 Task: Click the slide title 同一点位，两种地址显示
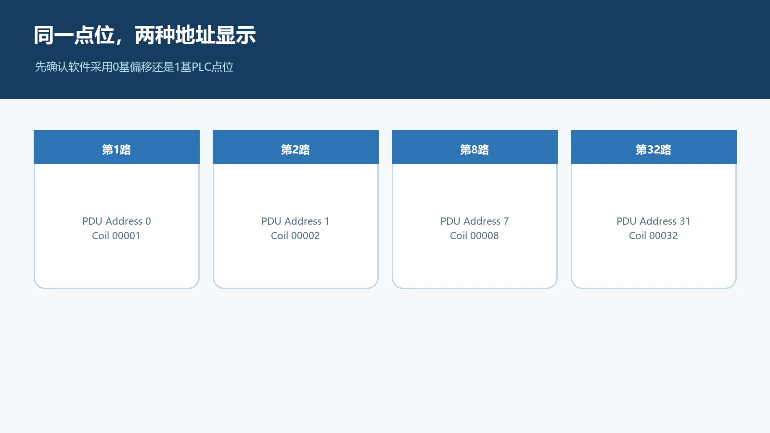click(x=145, y=36)
